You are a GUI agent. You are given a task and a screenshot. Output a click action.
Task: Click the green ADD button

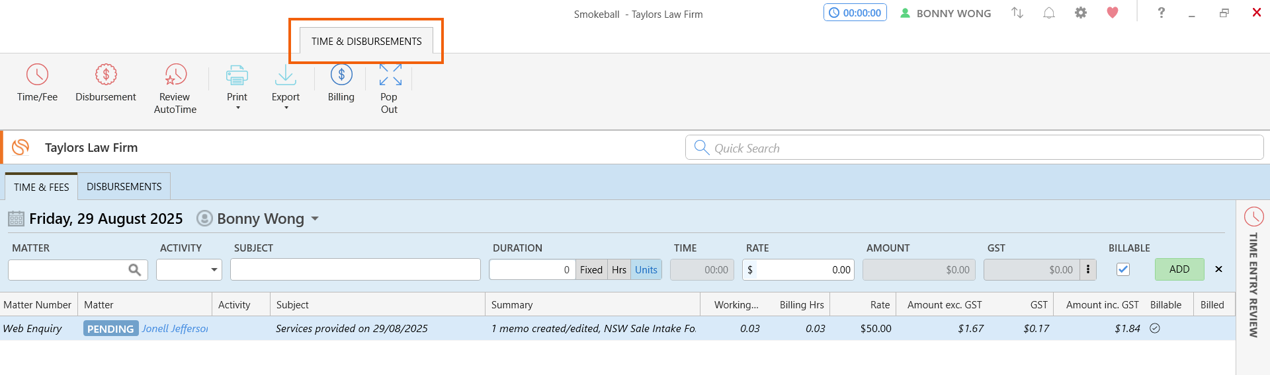click(x=1179, y=269)
